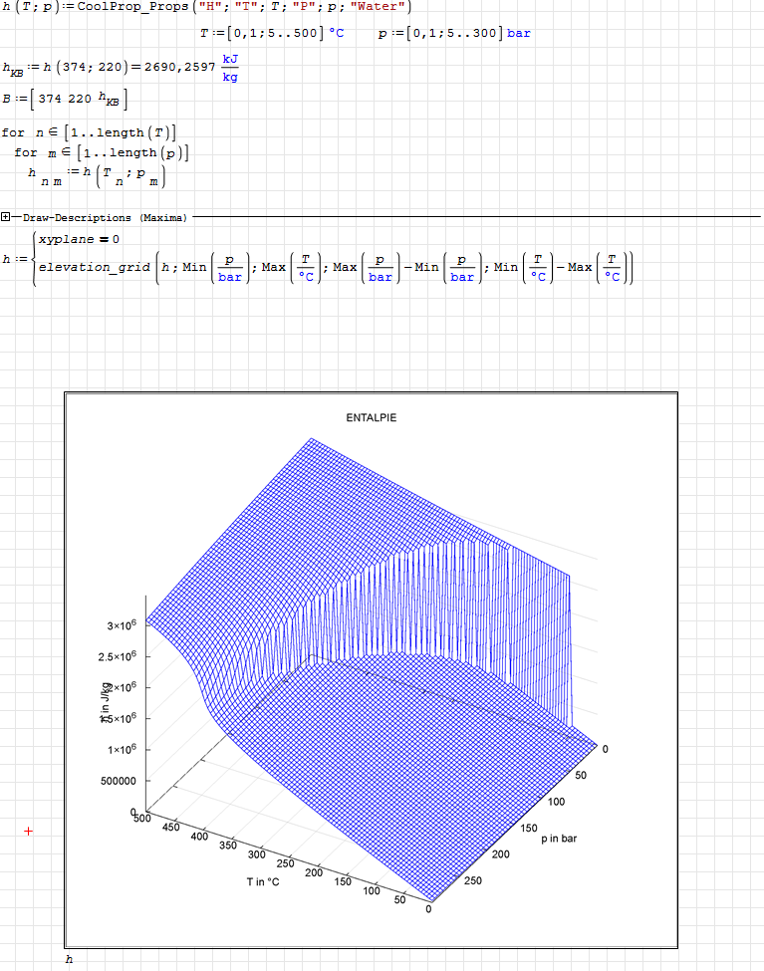764x971 pixels.
Task: Select the h n m assignment in the loop
Action: pyautogui.click(x=97, y=176)
